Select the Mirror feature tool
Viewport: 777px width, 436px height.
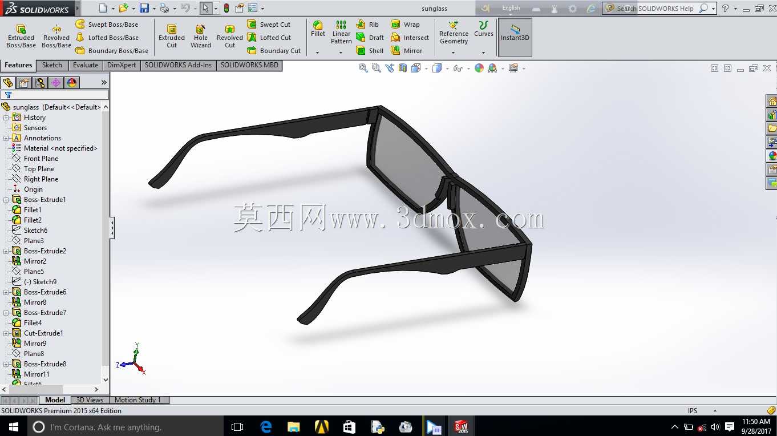click(x=407, y=51)
